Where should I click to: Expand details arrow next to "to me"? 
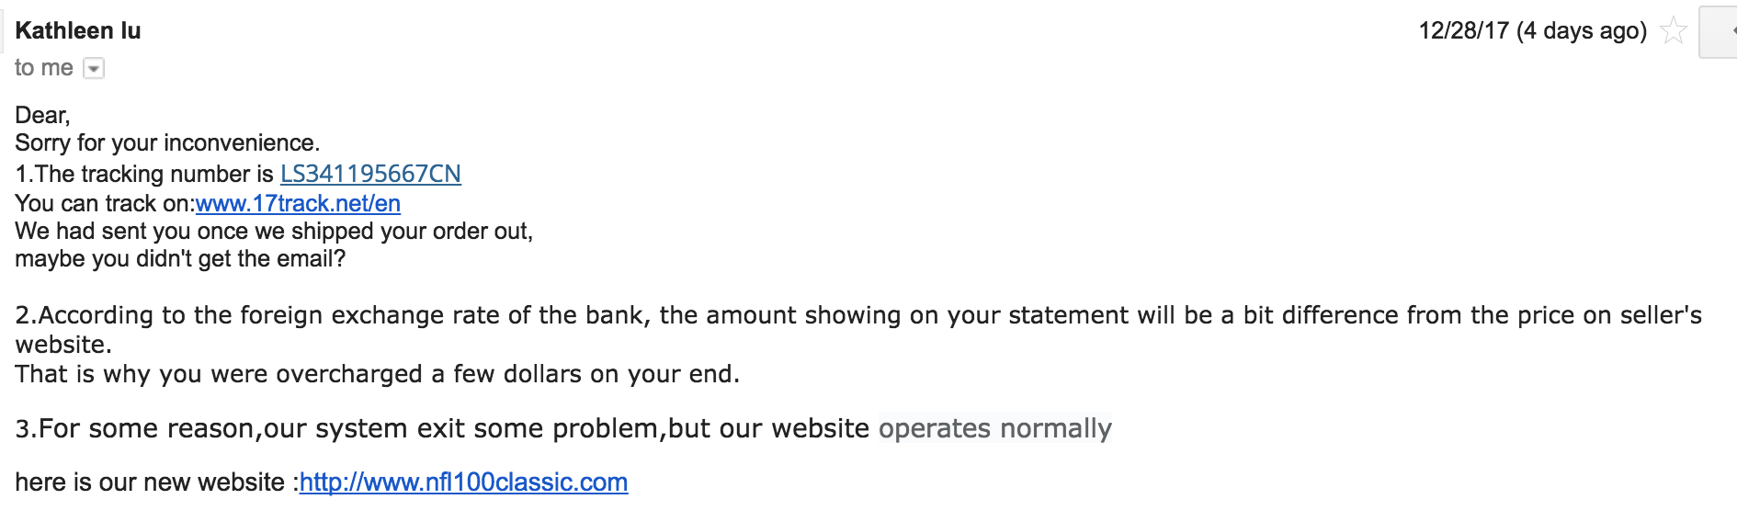tap(94, 68)
